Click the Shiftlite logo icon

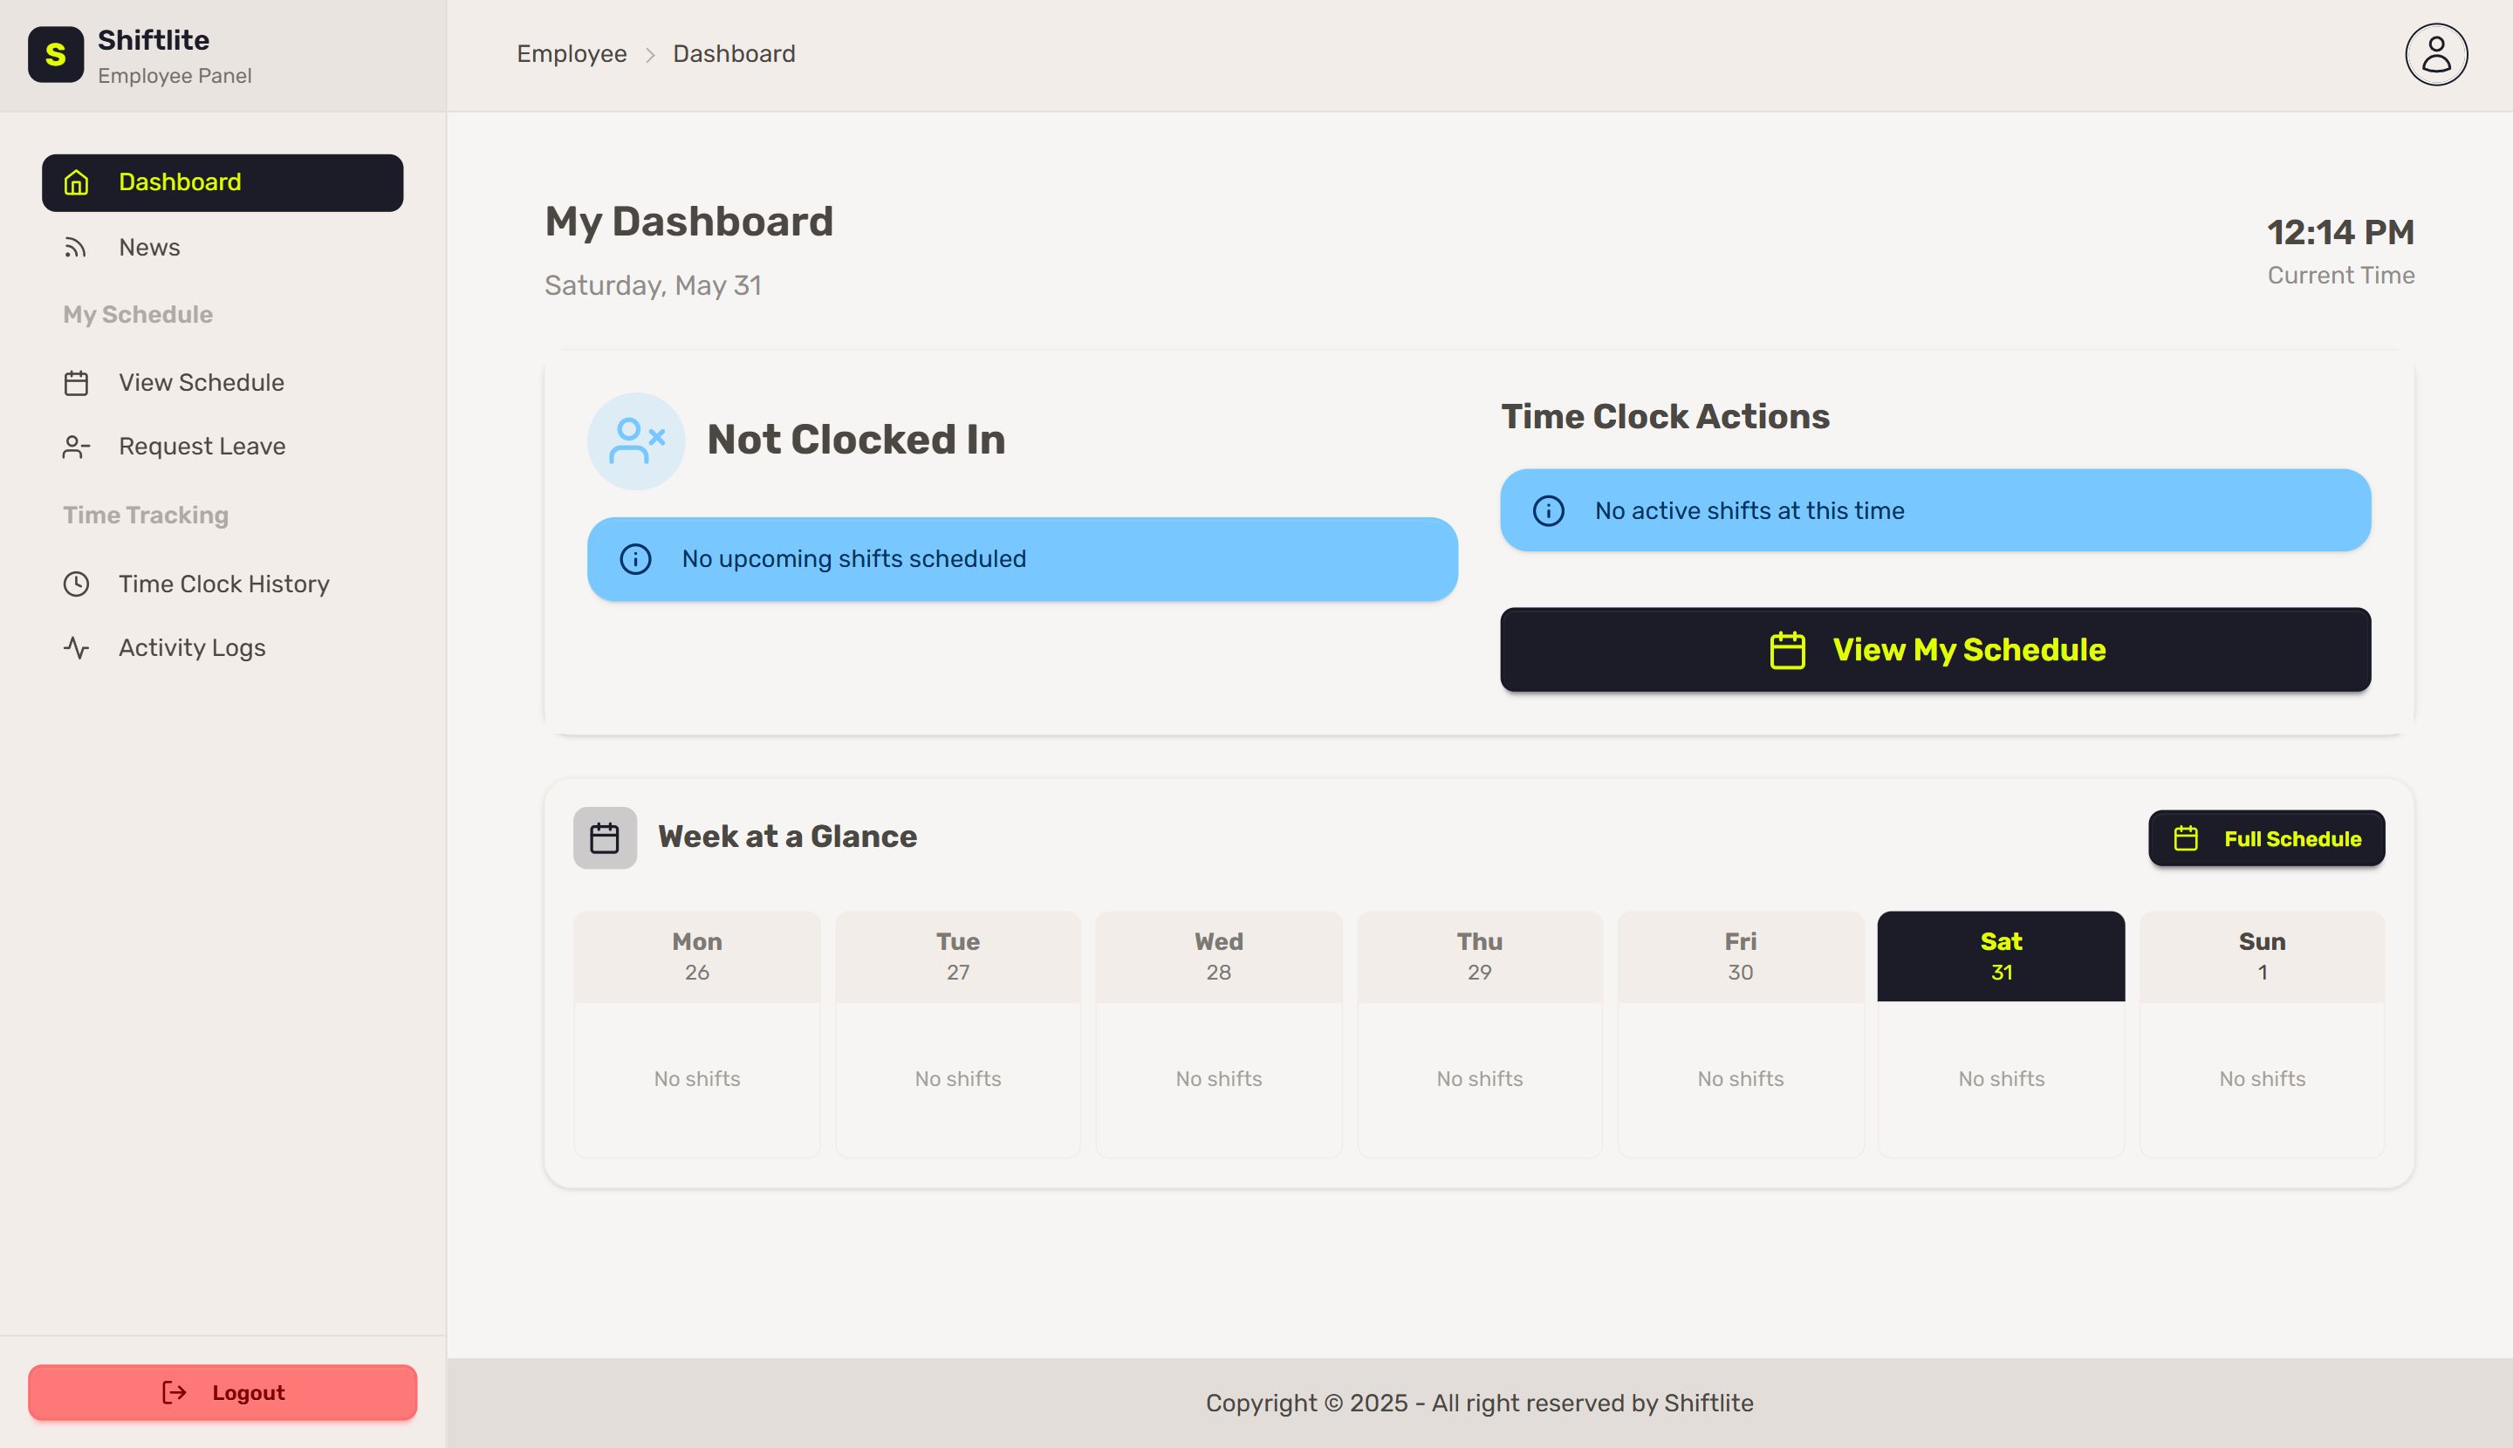click(56, 55)
